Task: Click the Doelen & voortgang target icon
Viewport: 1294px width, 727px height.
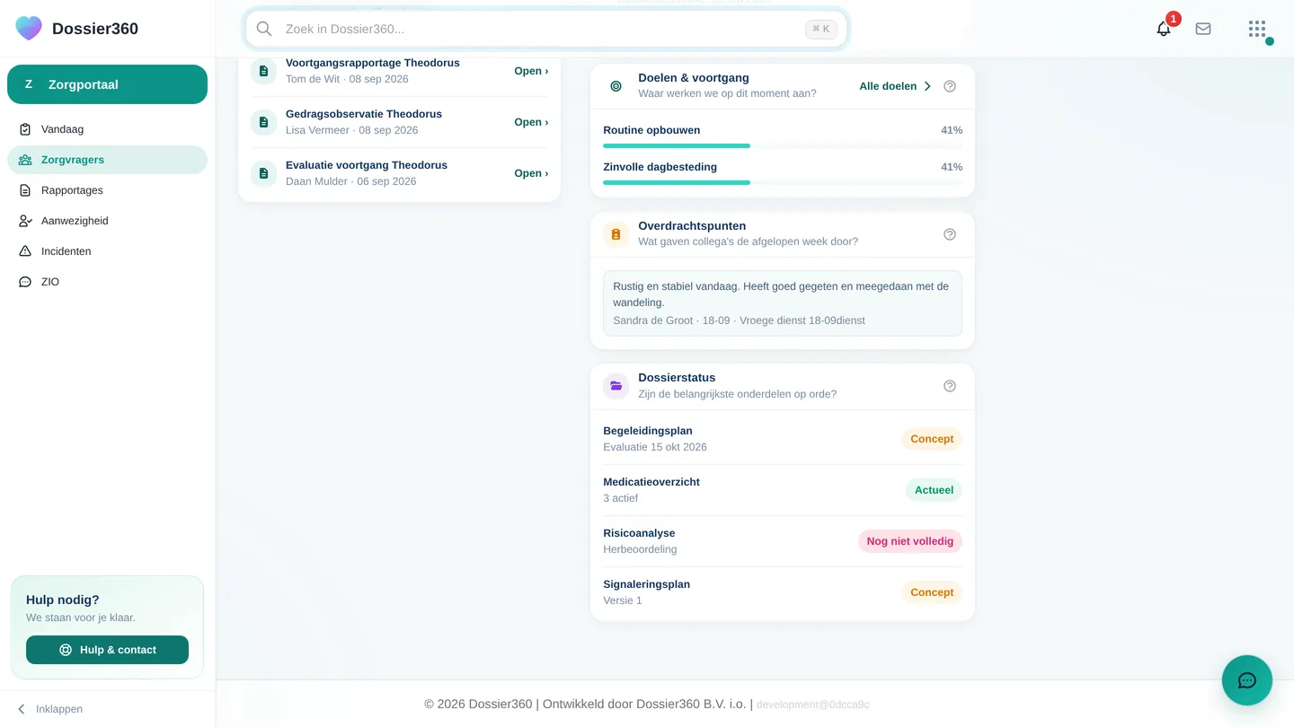Action: coord(616,86)
